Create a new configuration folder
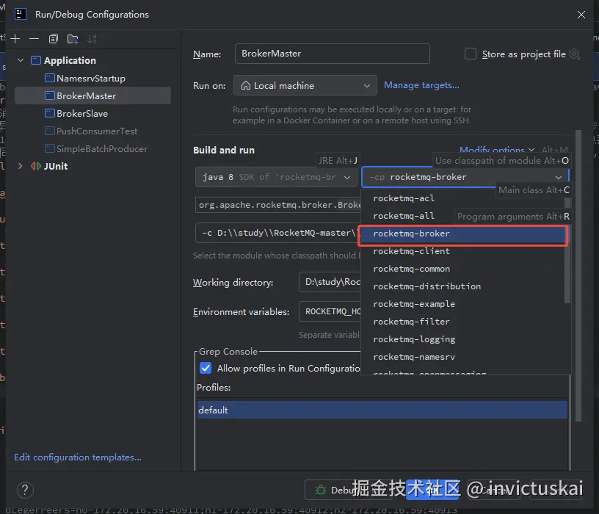 click(73, 39)
